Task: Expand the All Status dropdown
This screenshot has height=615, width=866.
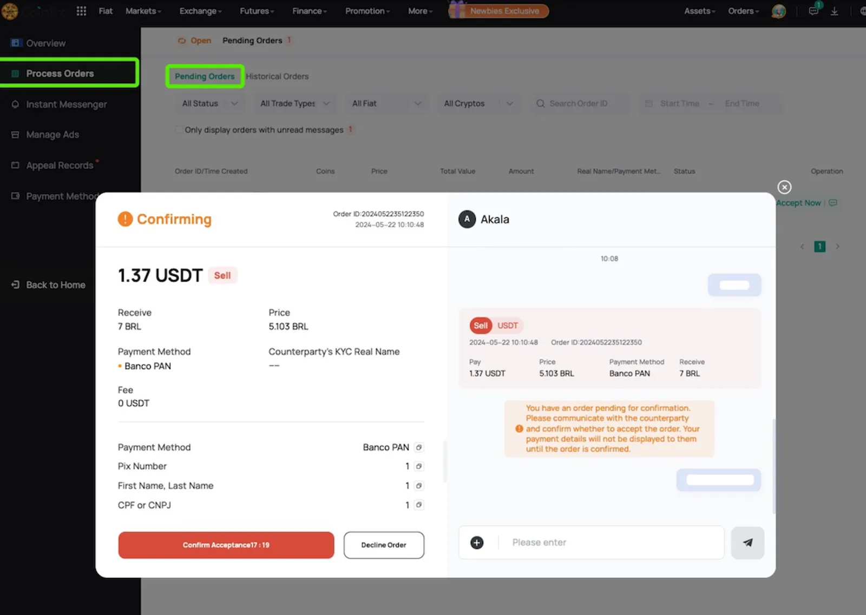Action: coord(210,103)
